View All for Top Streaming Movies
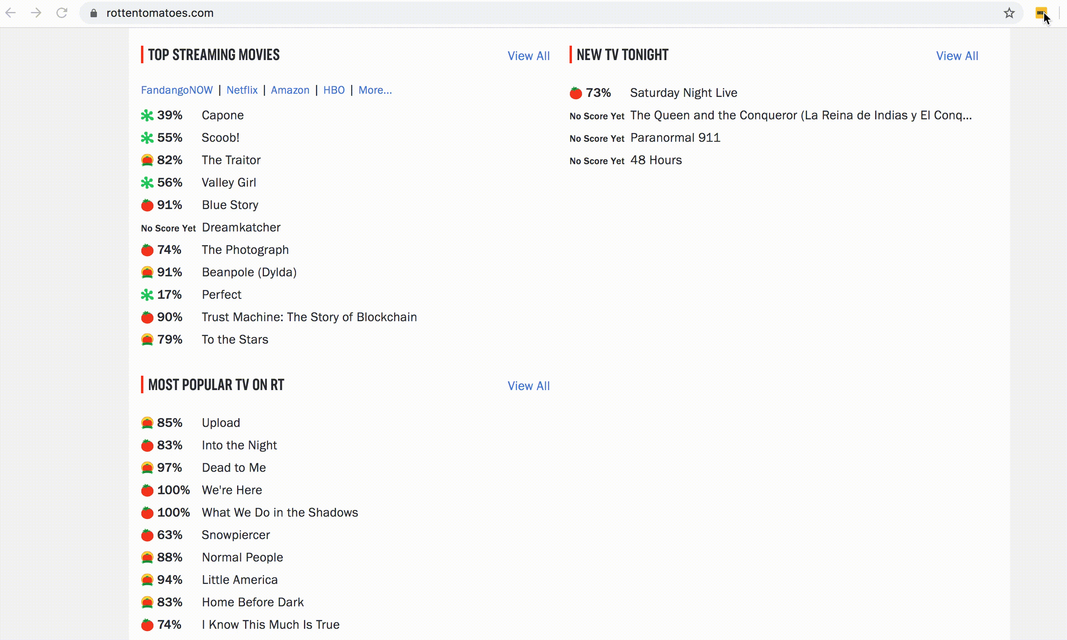The image size is (1067, 640). tap(528, 56)
